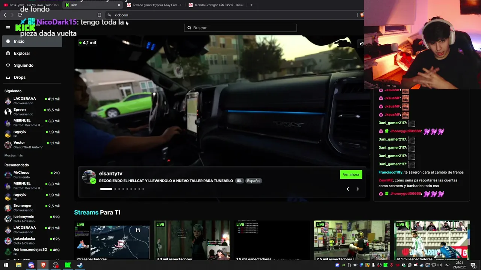Open bakedalaska recommended channel
This screenshot has height=270, width=481.
(x=32, y=241)
